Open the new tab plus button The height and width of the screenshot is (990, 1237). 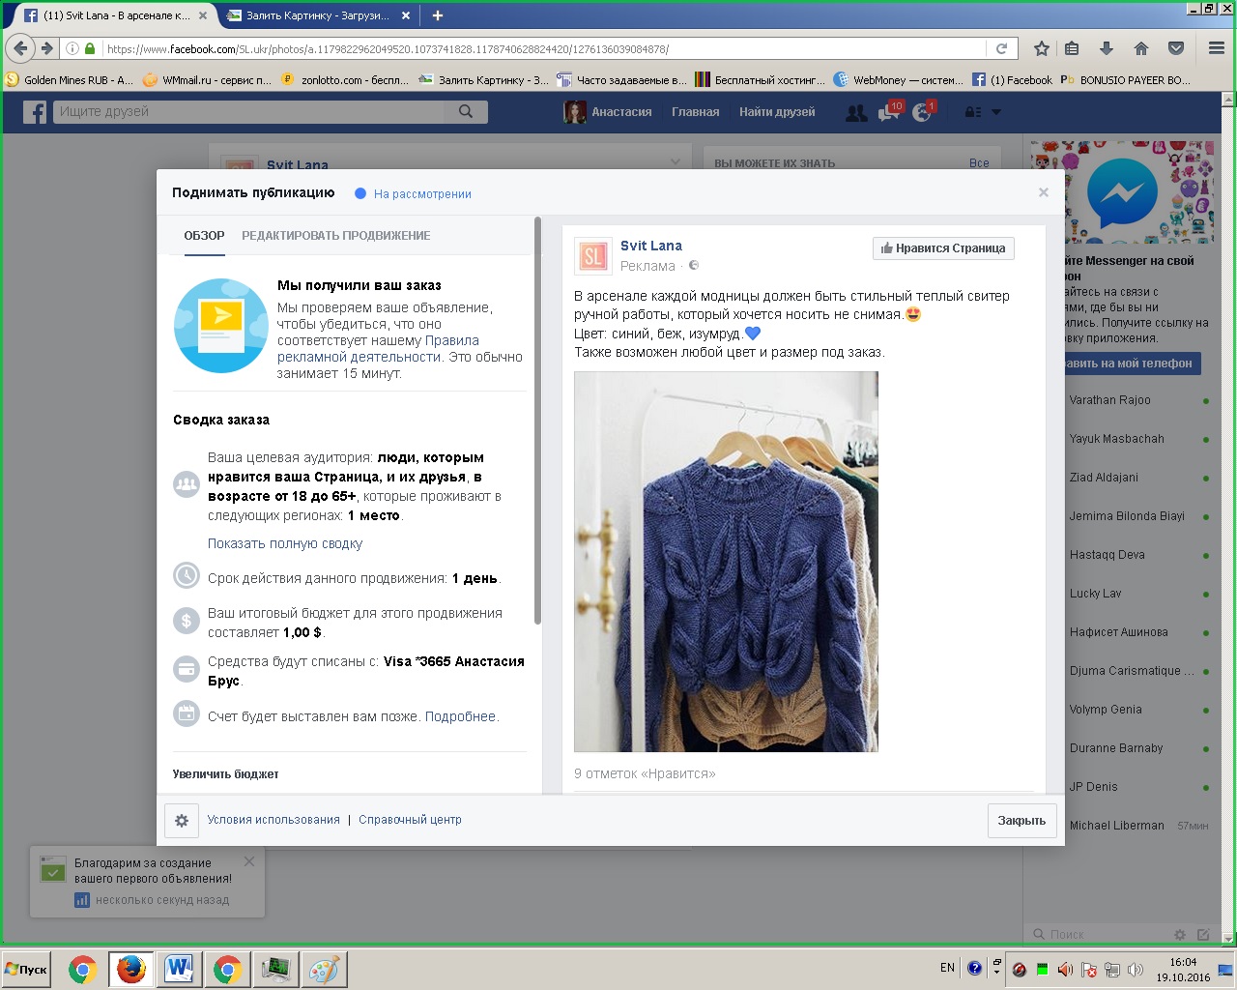click(x=438, y=15)
